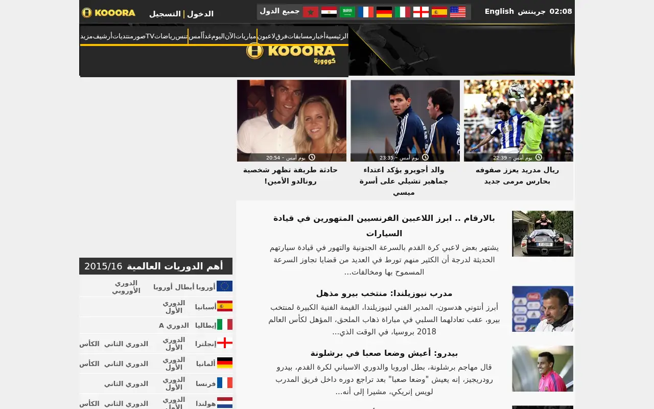Choose the Saudi Arabia flag in the top bar

click(347, 12)
